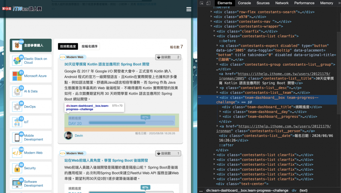Image resolution: width=341 pixels, height=193 pixels.
Task: Select the 按報名順序 sort button
Action: pyautogui.click(x=89, y=46)
